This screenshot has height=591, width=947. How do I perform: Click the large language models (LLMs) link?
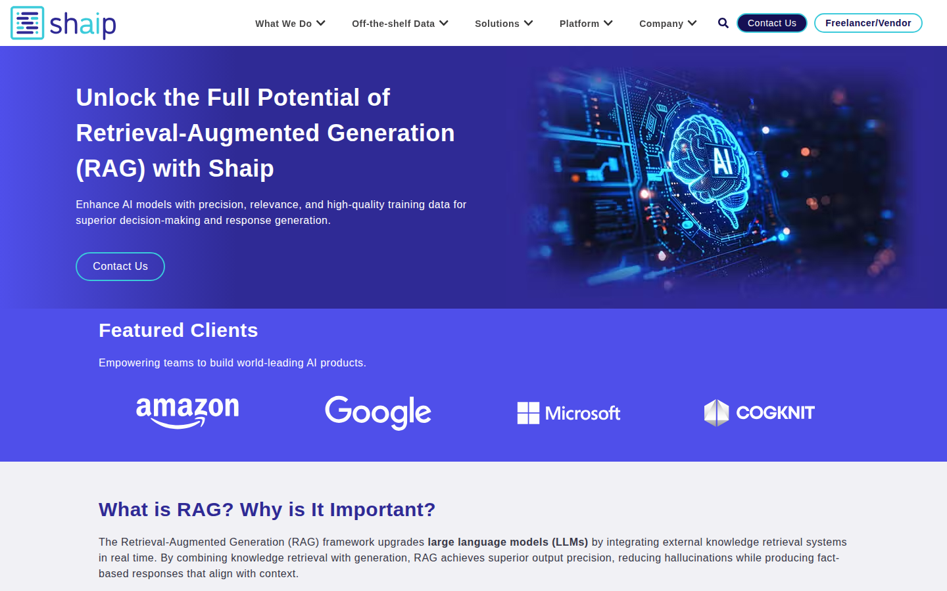tap(508, 542)
